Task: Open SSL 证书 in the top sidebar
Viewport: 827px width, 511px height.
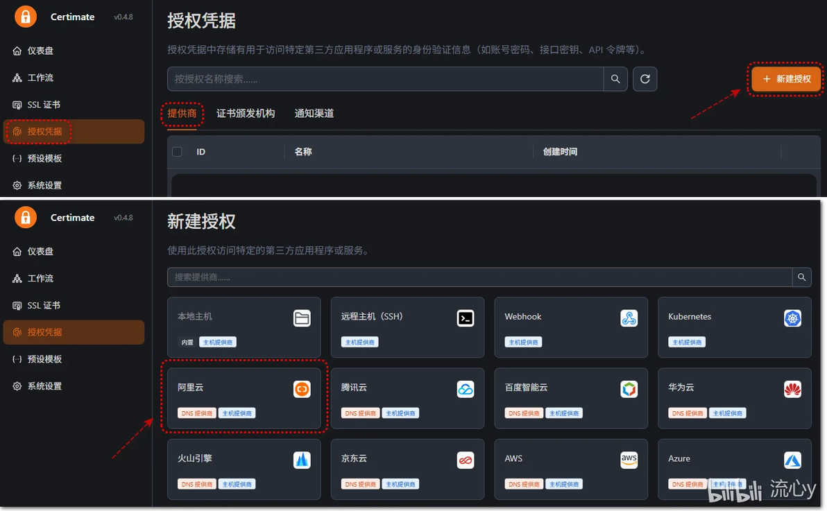Action: 74,105
